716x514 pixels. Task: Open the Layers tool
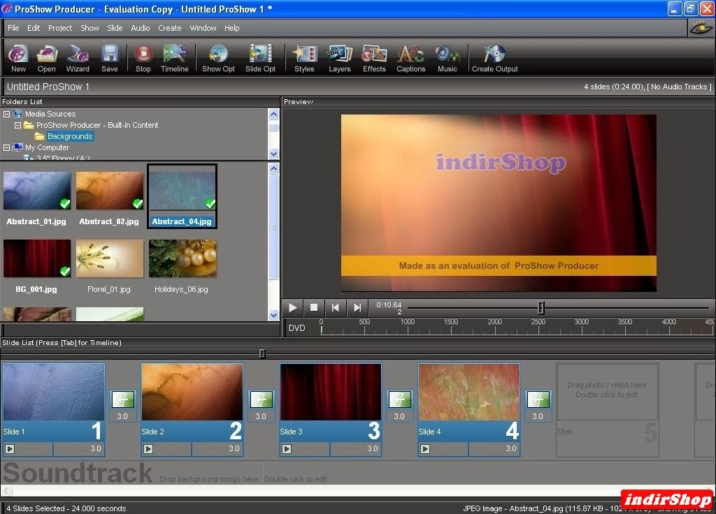coord(340,58)
